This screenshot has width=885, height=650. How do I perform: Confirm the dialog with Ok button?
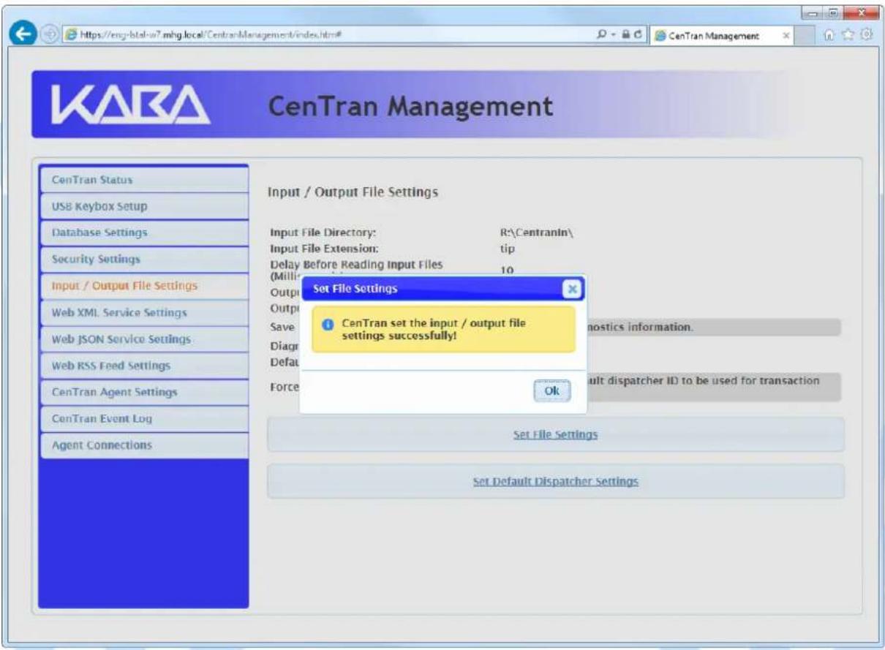point(551,391)
